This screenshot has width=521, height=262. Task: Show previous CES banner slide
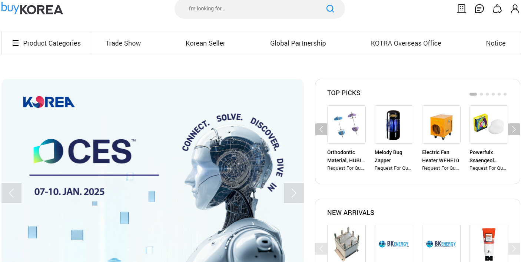(11, 193)
